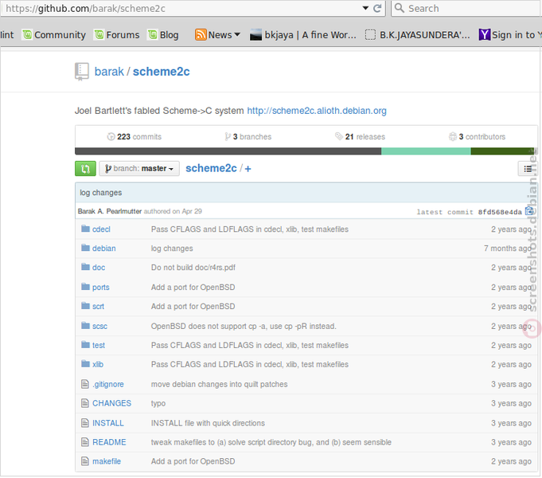Viewport: 542px width, 478px height.
Task: Open the Community bookmark
Action: click(54, 35)
